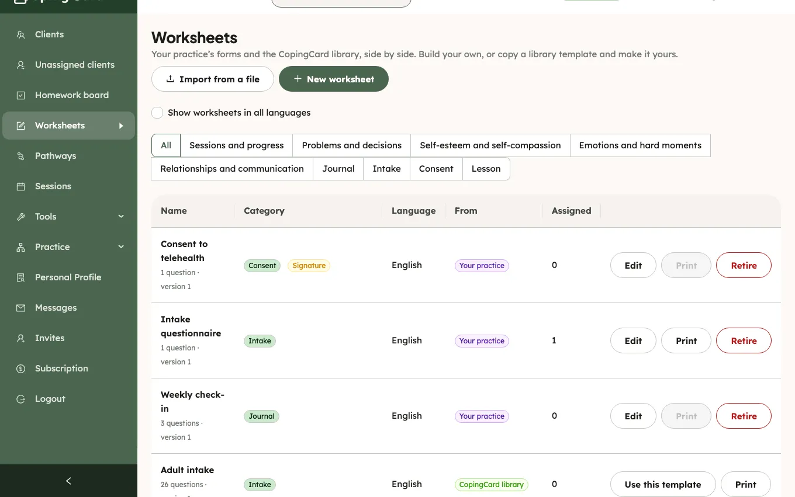Viewport: 795px width, 497px height.
Task: Click the Assigned column header
Action: click(x=571, y=211)
